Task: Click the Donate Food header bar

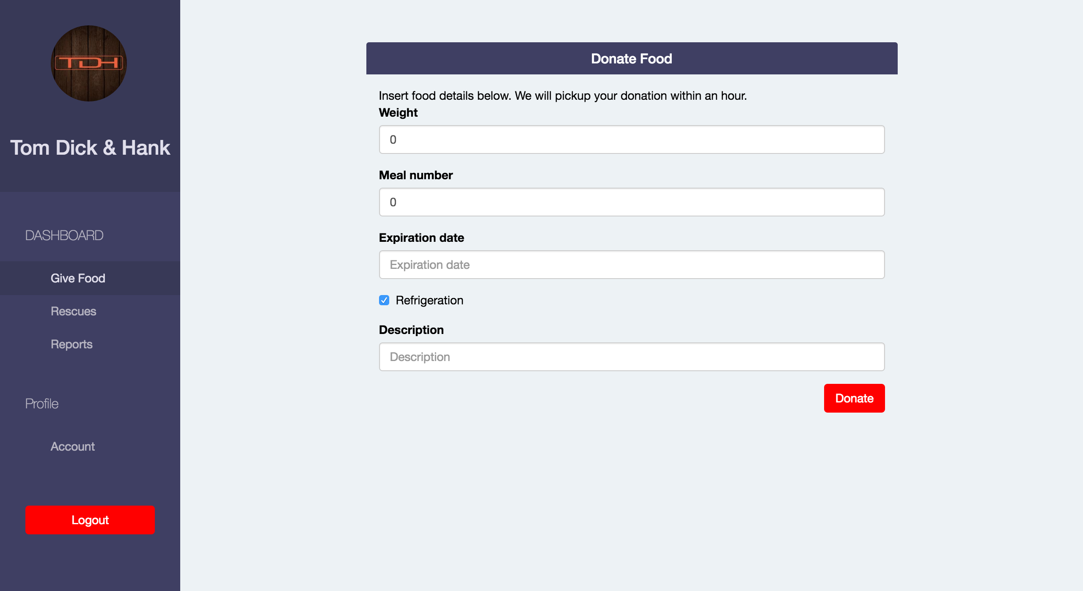Action: (632, 58)
